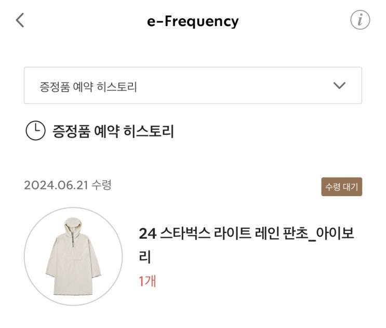Open the ivory rain poncho thumbnail
386x328 pixels.
tap(73, 256)
